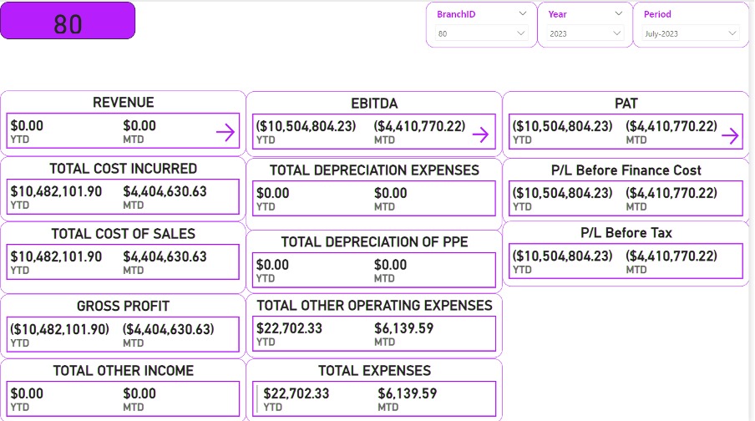Collapse the Period slicer header chevron
This screenshot has width=755, height=421.
[x=733, y=13]
